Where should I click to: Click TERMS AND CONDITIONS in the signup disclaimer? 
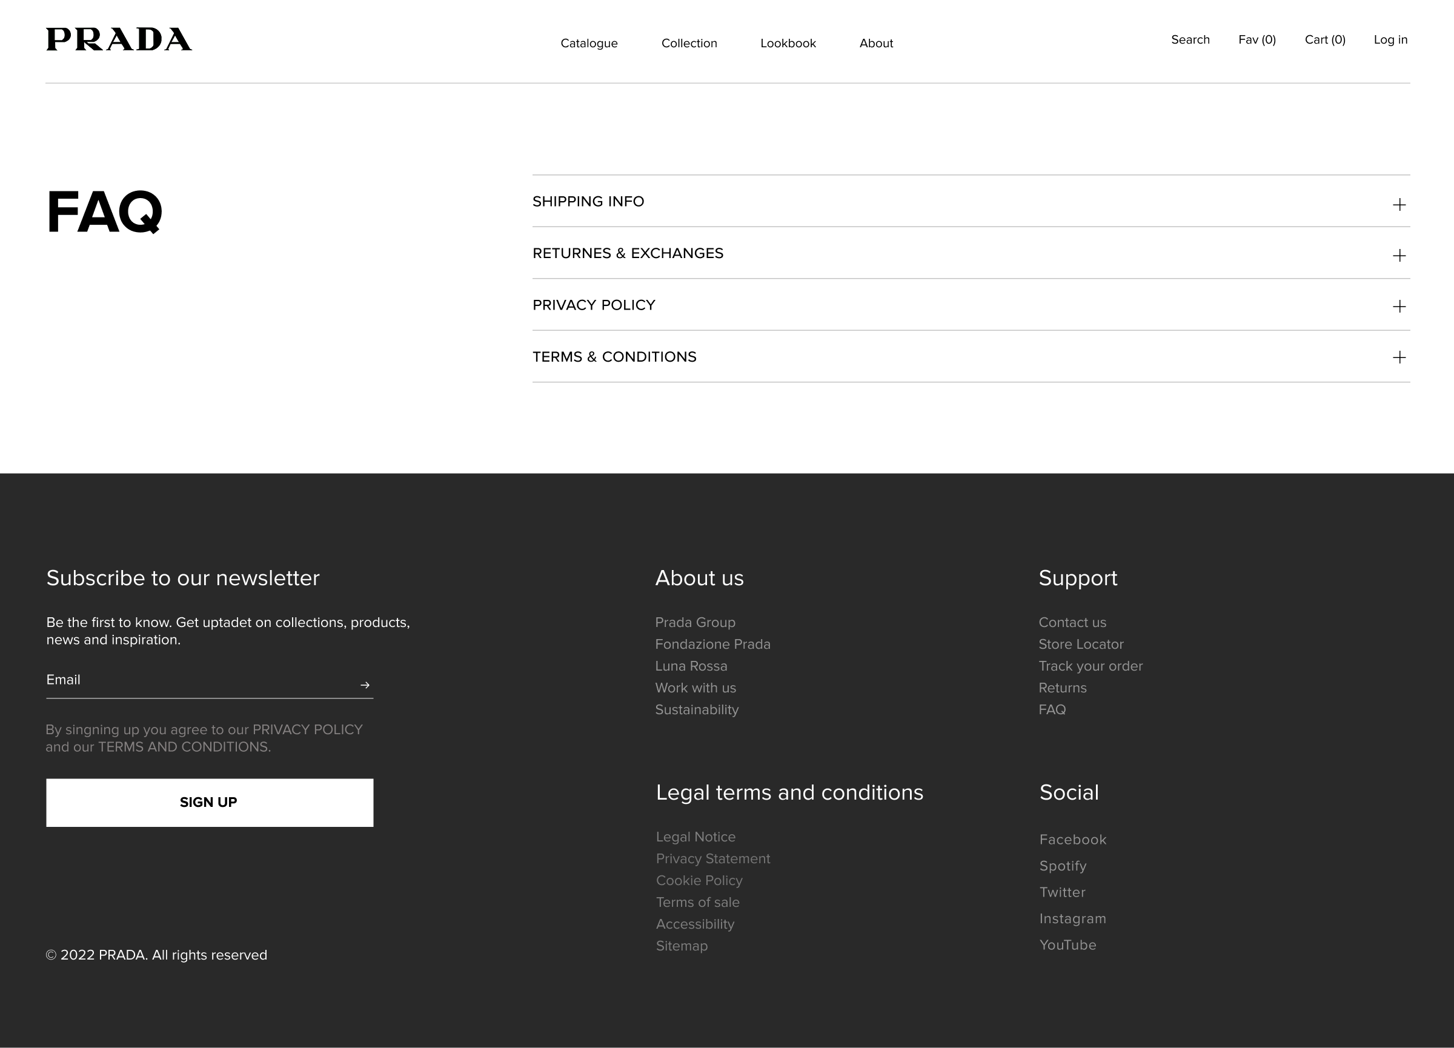pyautogui.click(x=185, y=747)
